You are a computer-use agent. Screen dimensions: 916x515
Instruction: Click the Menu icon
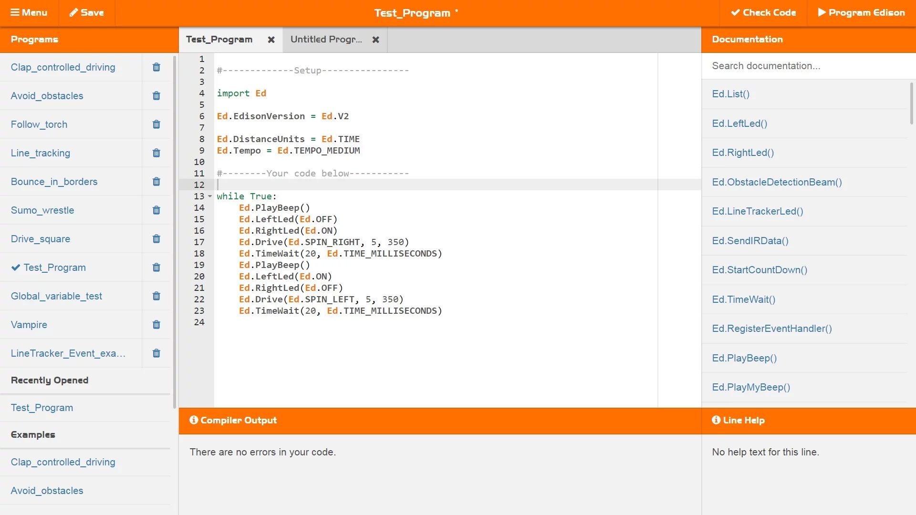point(30,12)
